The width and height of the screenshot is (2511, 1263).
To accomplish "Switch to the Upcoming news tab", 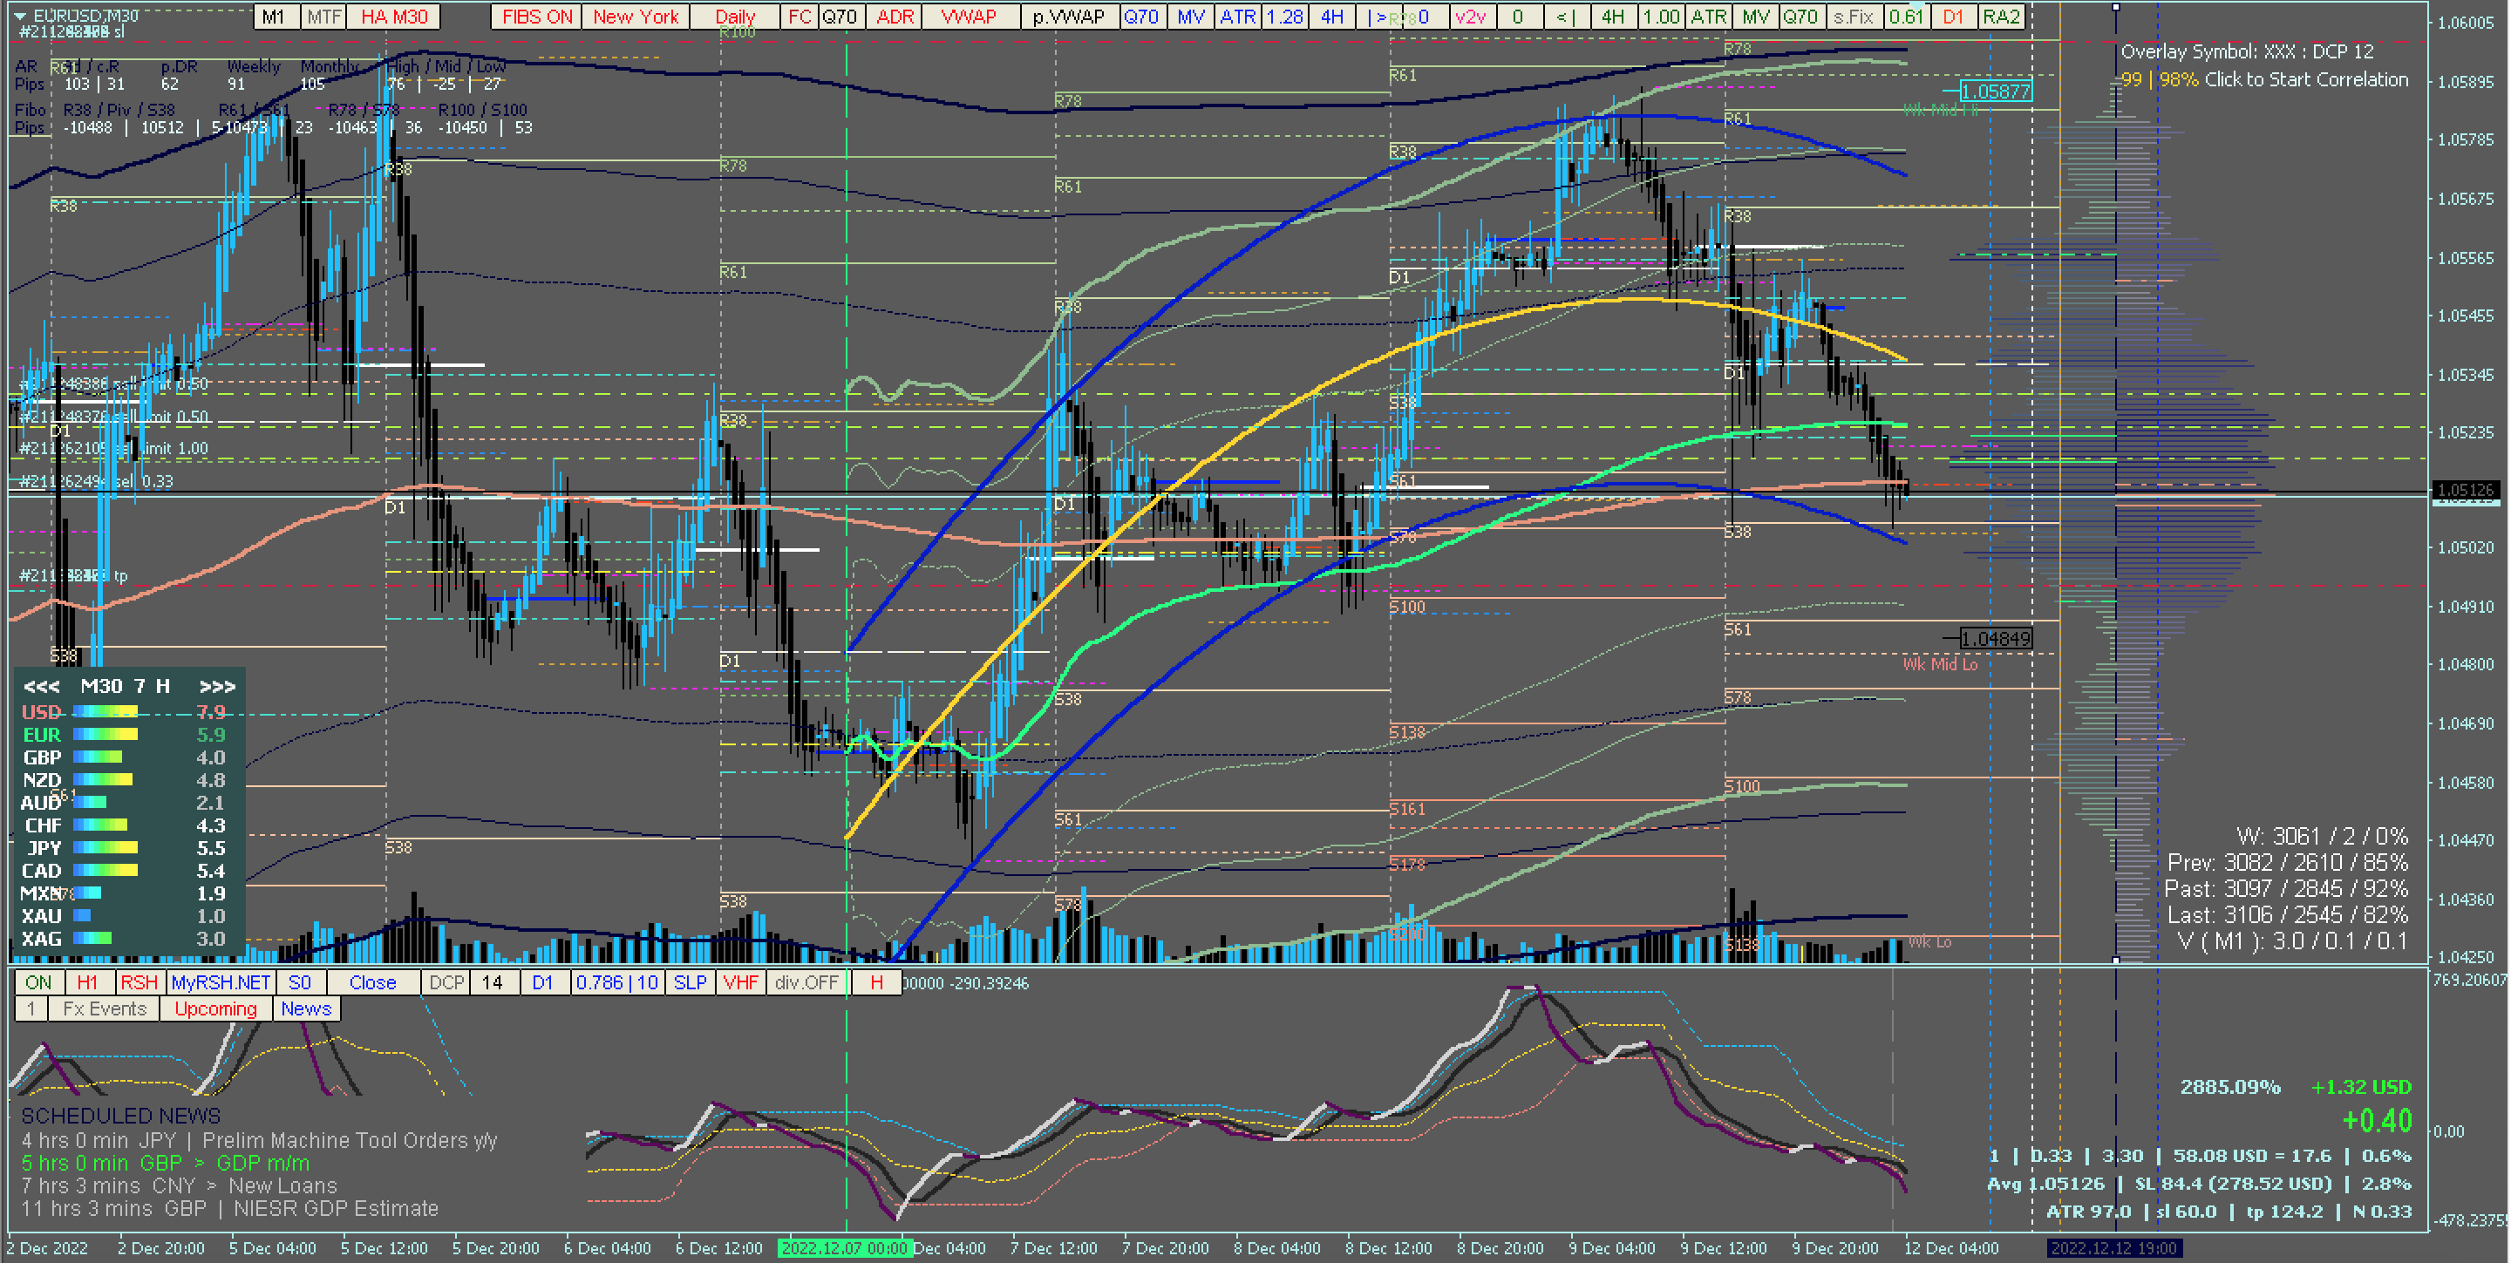I will (215, 1008).
